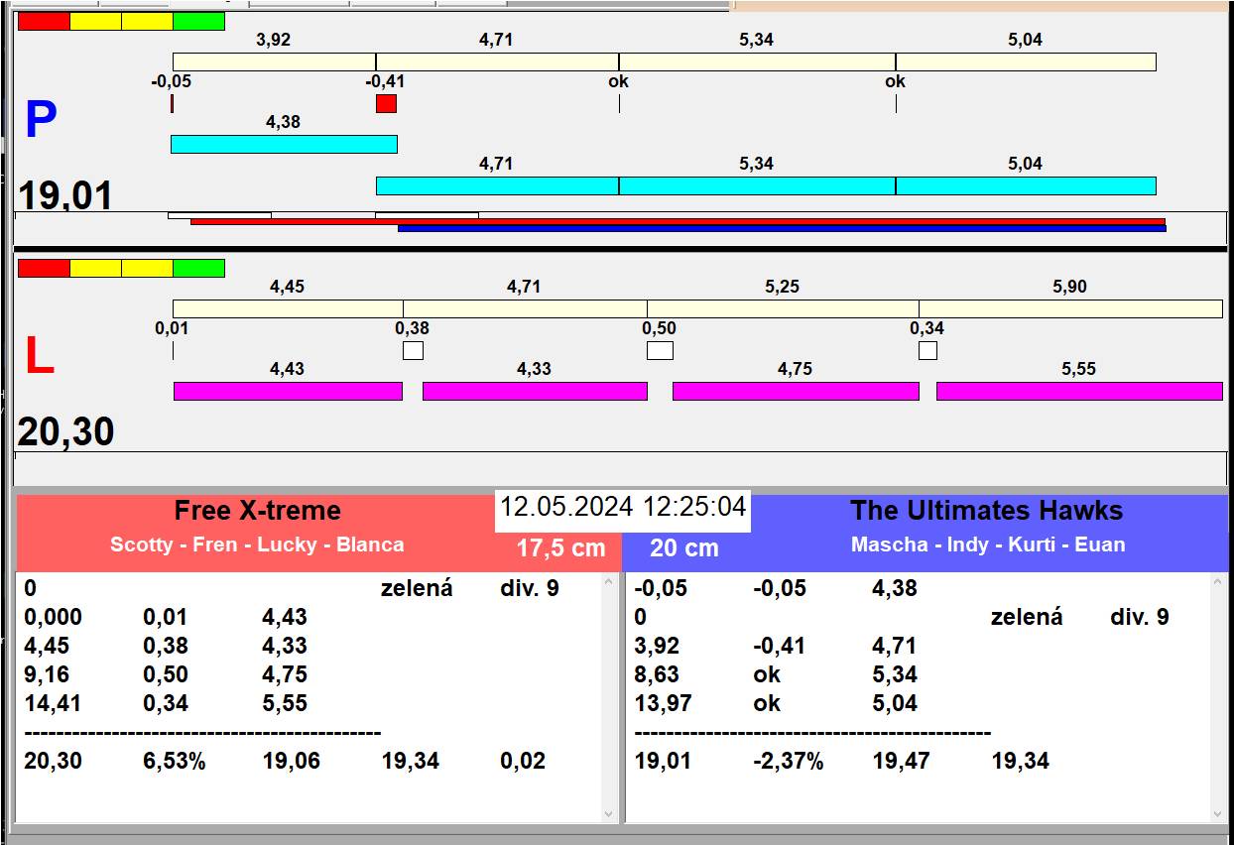Select the cyan 4,38 run bar
1234x845 pixels.
tap(284, 144)
